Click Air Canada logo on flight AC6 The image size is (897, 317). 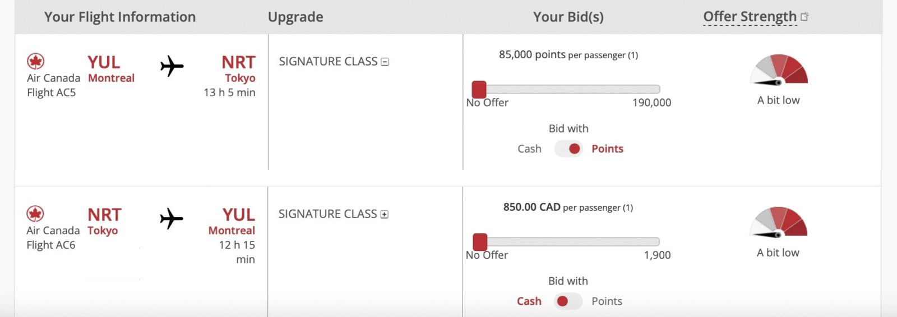point(35,214)
